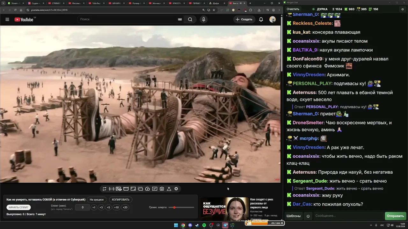Open a new browser tab

pyautogui.click(x=250, y=3)
